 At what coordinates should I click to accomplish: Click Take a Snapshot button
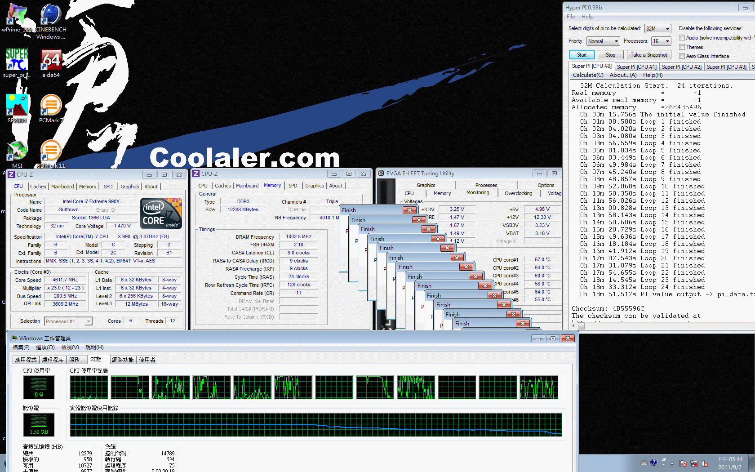[648, 55]
